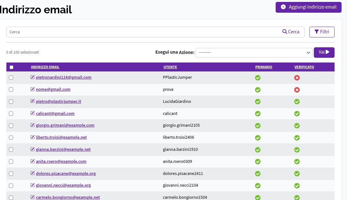Click edit icon beside anita.roero@example.com
This screenshot has height=200, width=347.
tap(33, 161)
